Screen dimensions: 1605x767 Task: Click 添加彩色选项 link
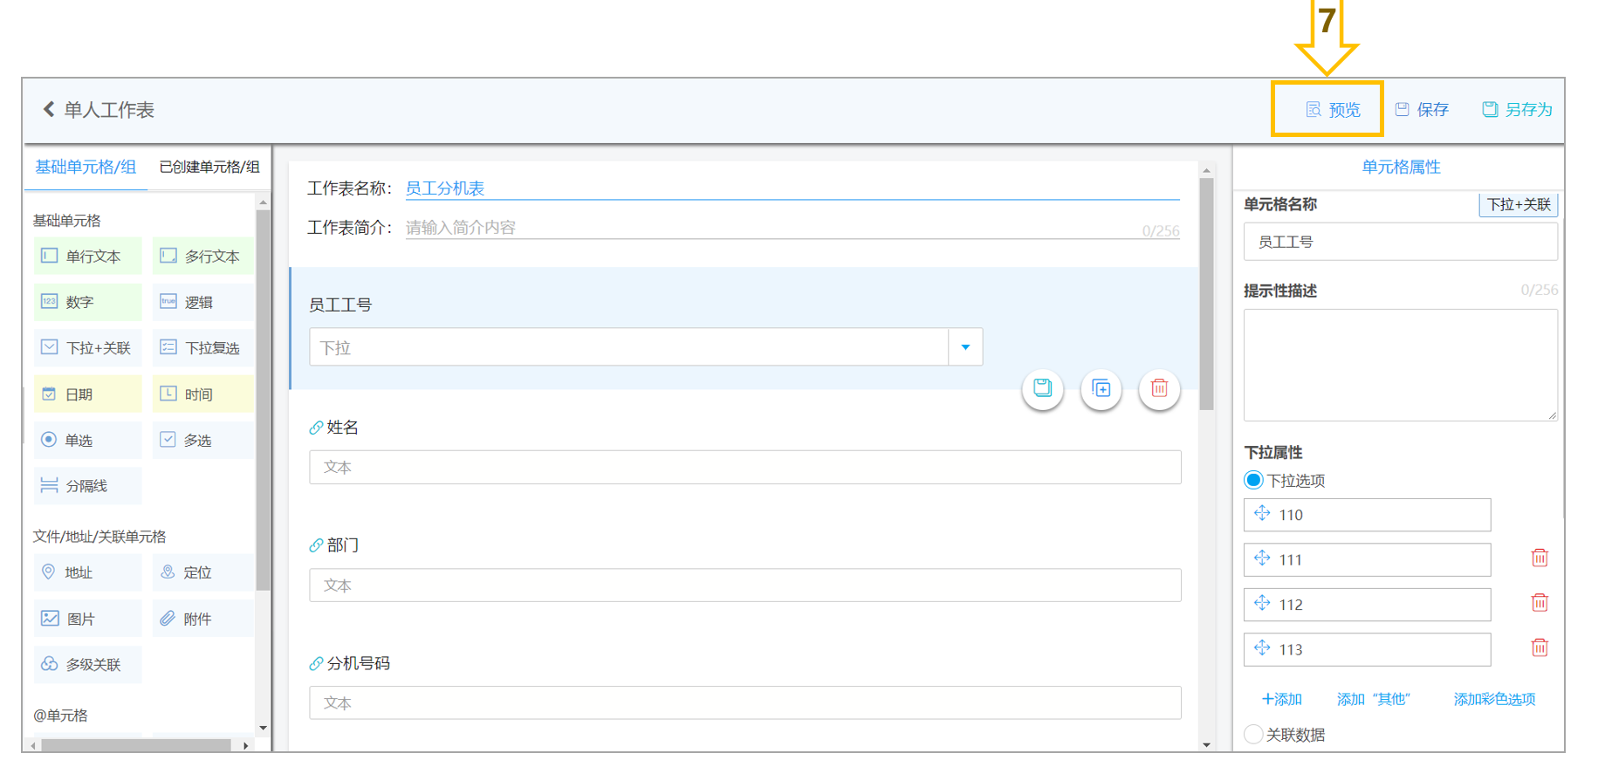click(x=1494, y=699)
